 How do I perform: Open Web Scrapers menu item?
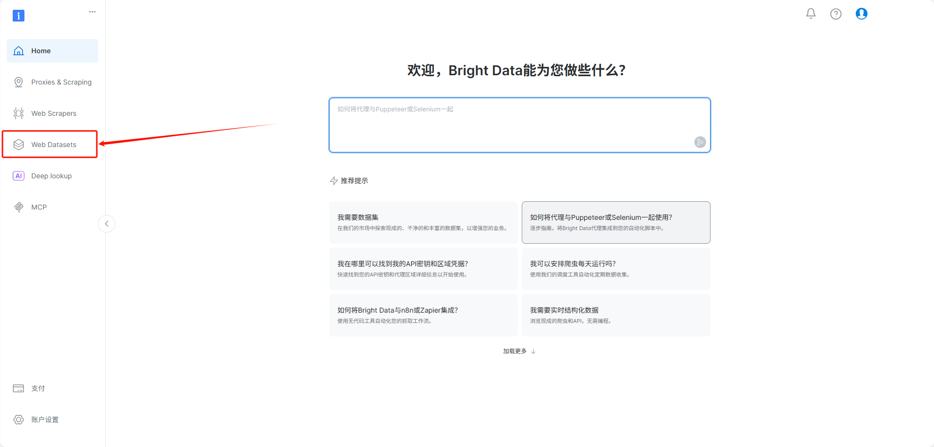tap(53, 113)
